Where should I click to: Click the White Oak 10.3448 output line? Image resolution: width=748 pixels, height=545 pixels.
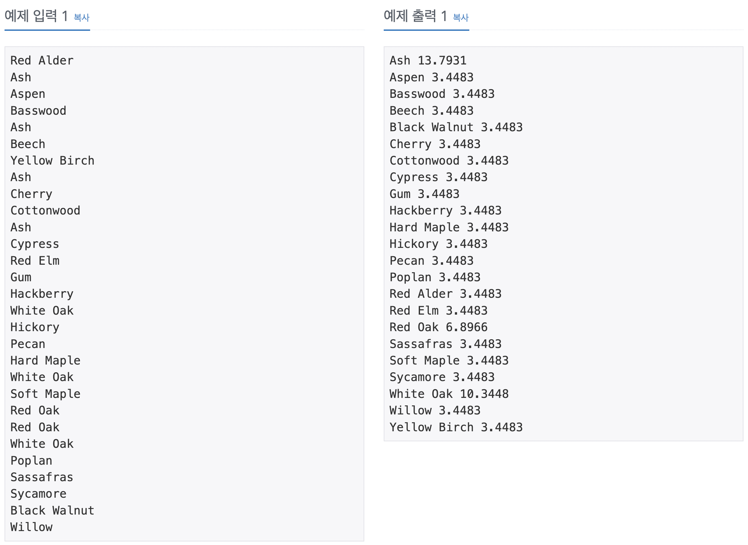pyautogui.click(x=449, y=394)
